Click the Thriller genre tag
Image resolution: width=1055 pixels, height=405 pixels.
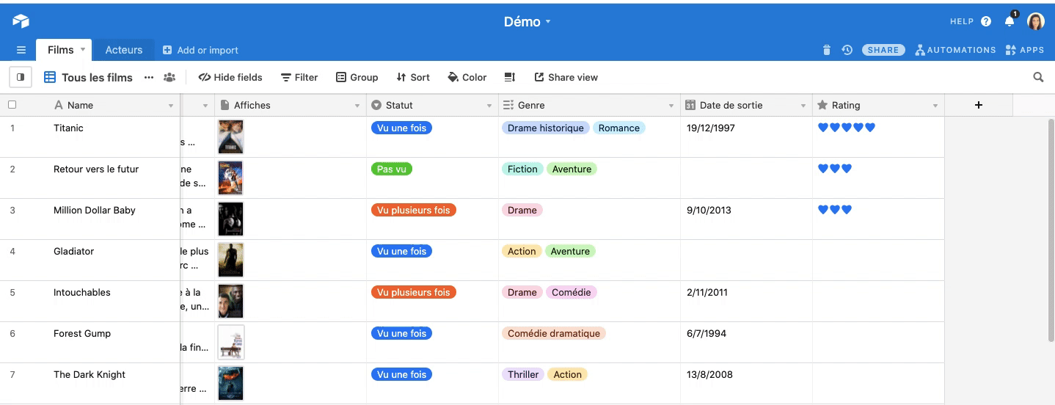coord(523,374)
